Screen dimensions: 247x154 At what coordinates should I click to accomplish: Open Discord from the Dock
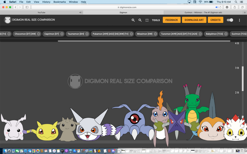(113, 151)
